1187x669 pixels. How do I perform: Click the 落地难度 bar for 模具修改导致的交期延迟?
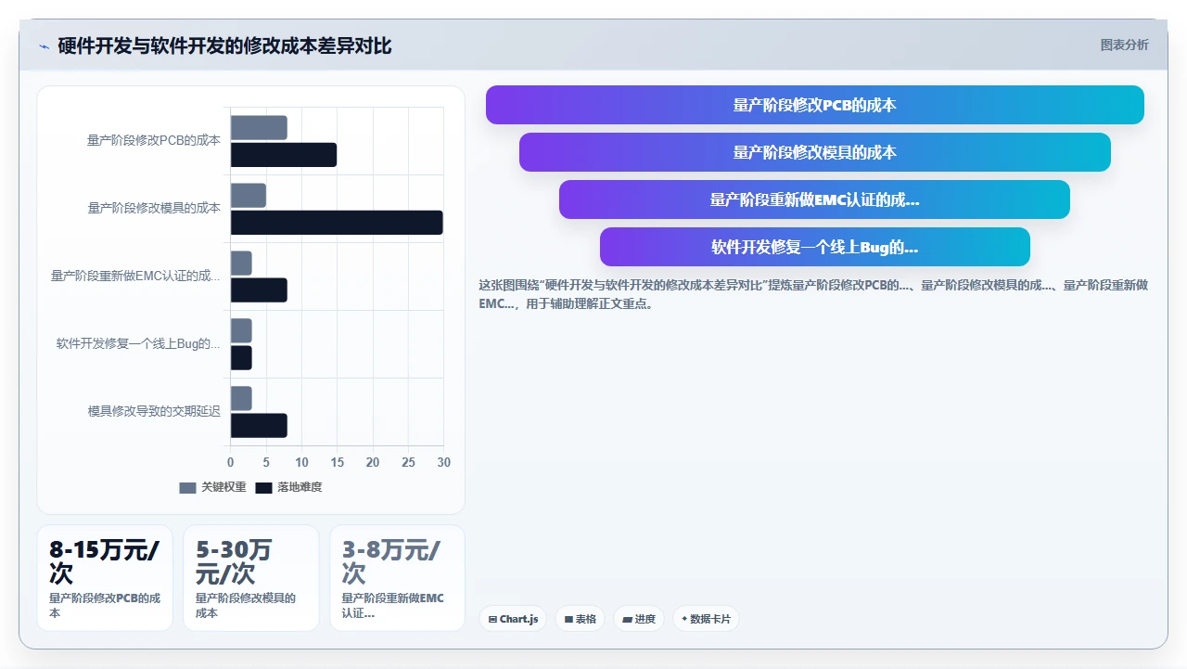(x=259, y=426)
